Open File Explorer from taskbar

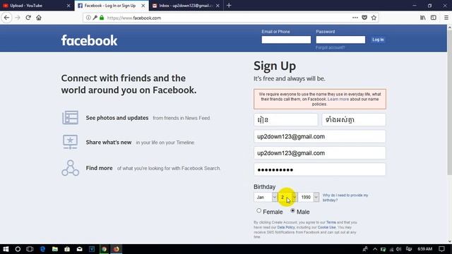[x=55, y=249]
